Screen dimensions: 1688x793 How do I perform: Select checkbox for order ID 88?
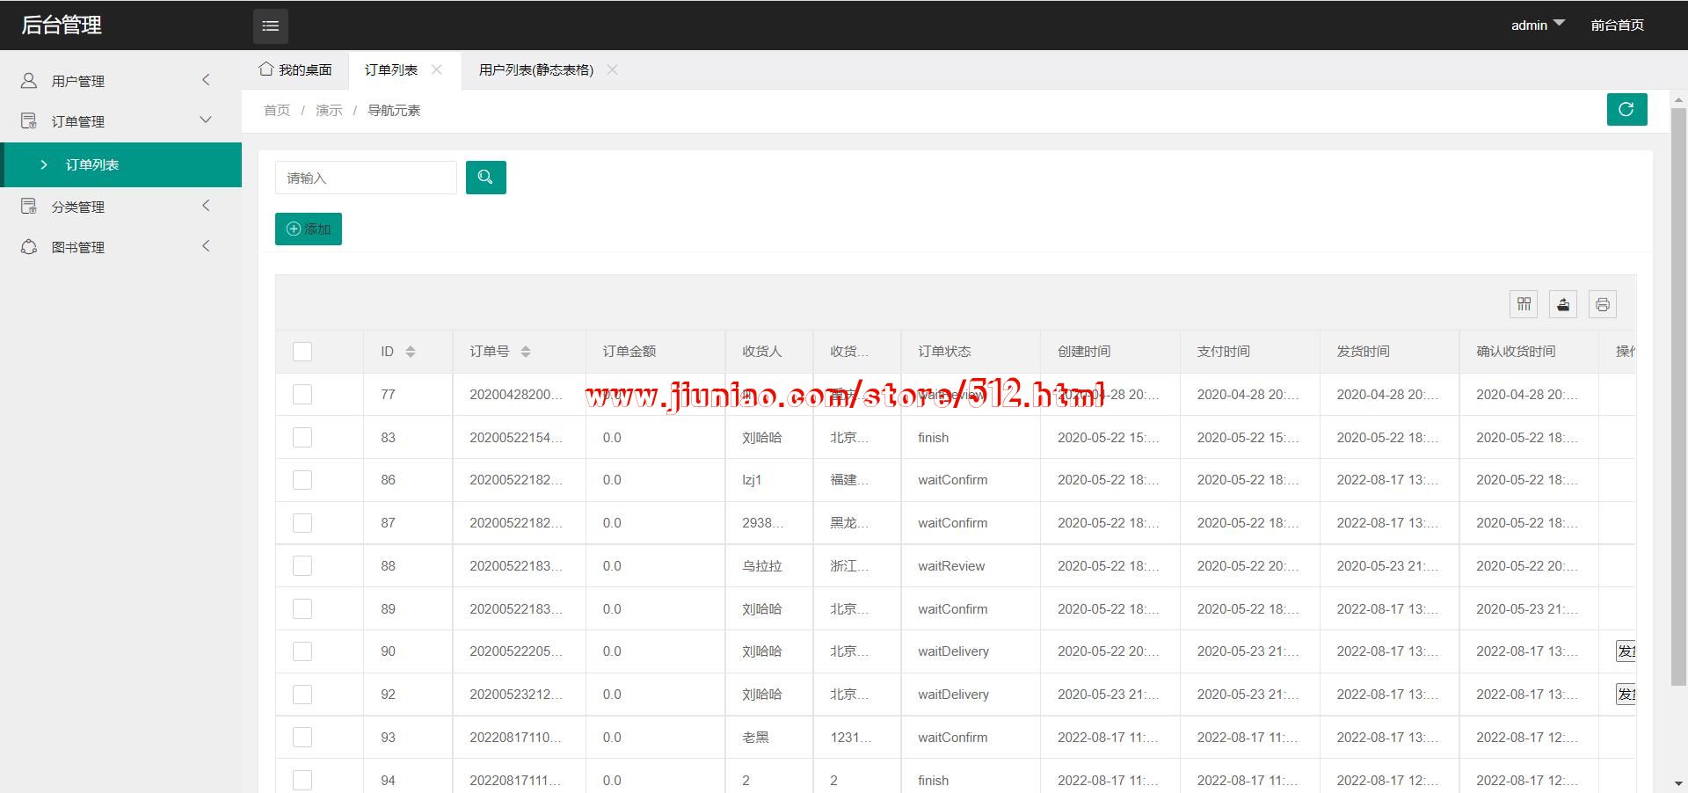point(302,566)
